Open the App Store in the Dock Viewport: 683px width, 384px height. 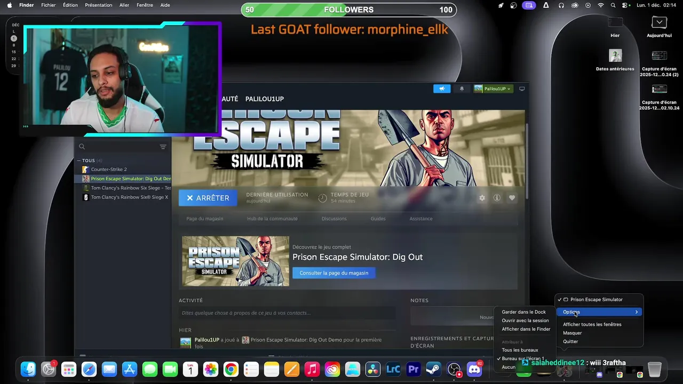click(x=130, y=369)
